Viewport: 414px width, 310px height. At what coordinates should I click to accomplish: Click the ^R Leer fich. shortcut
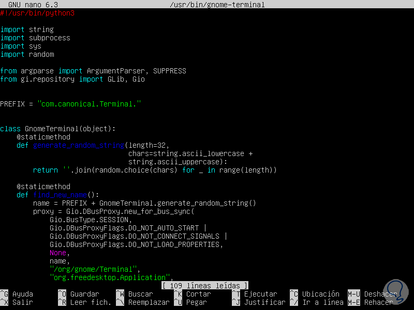point(84,302)
